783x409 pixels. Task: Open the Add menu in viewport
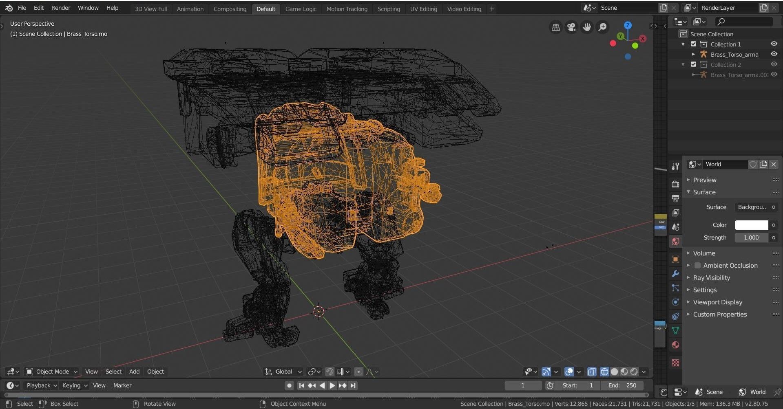click(134, 372)
